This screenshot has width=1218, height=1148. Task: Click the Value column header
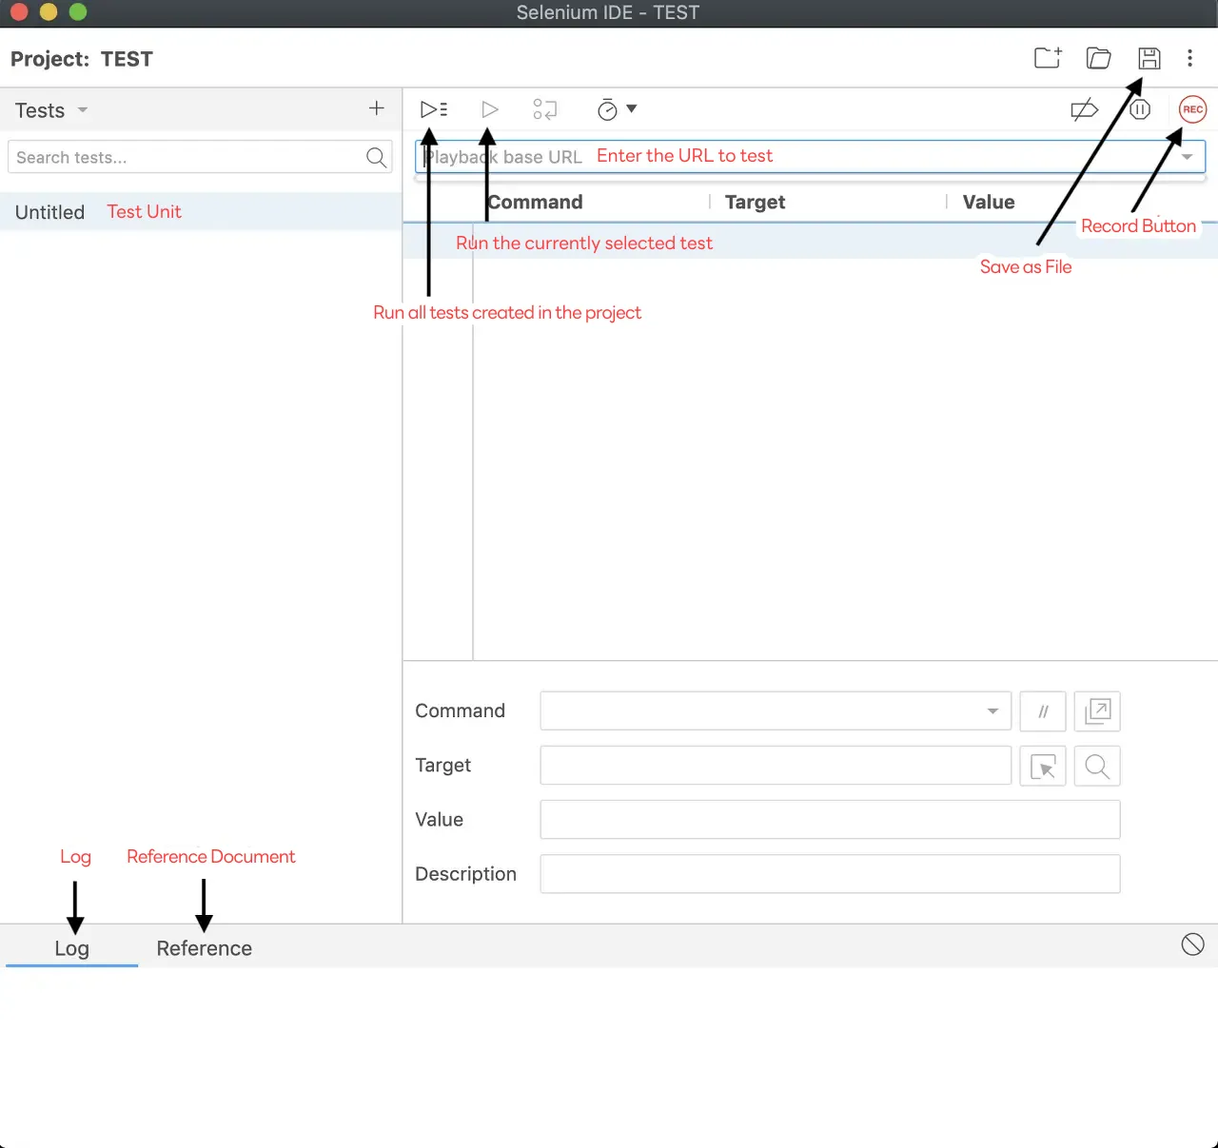pos(989,202)
